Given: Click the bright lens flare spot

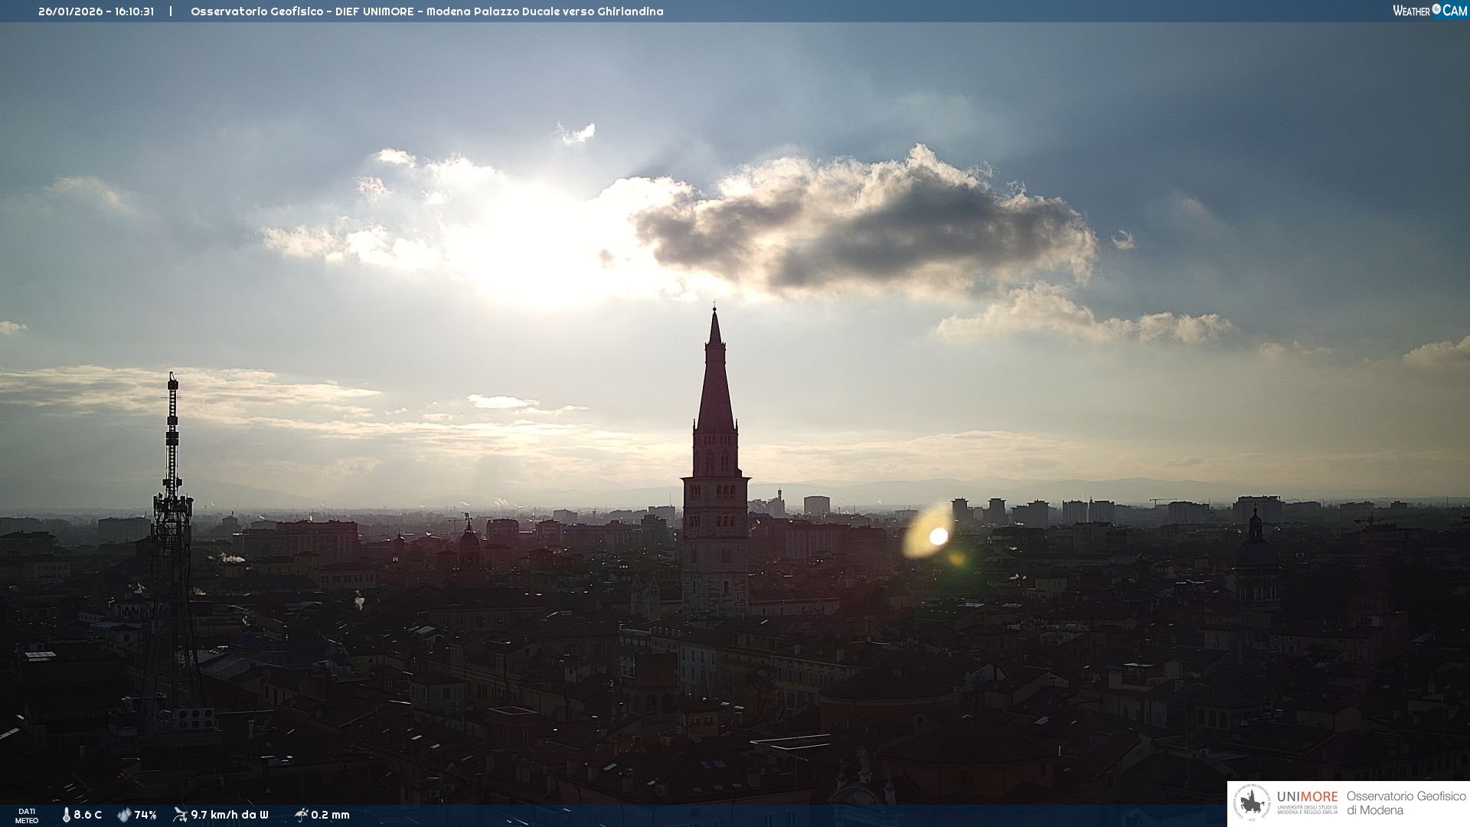Looking at the screenshot, I should pos(938,536).
